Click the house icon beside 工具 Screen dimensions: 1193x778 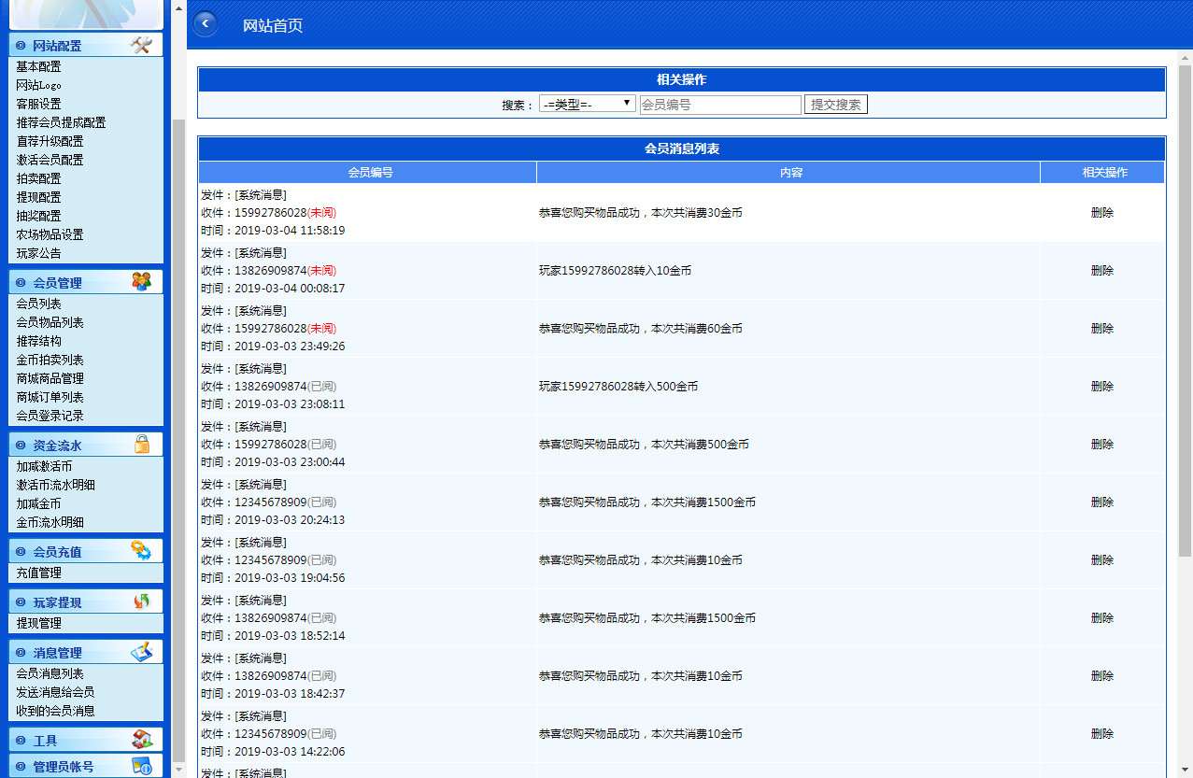click(x=141, y=740)
